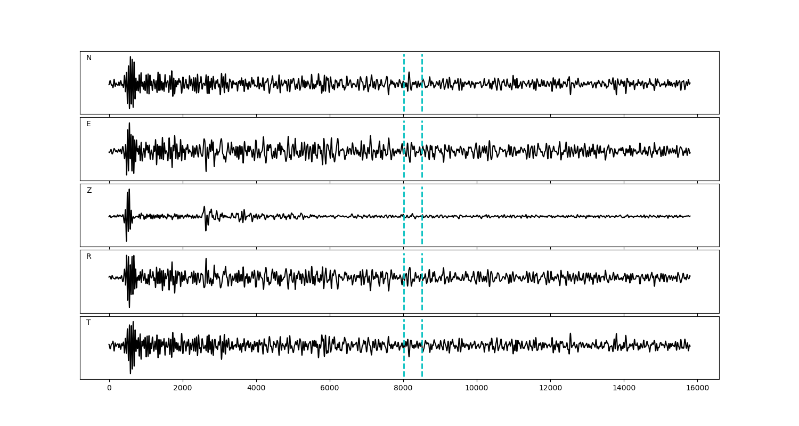Click left cyan dashed line in N panel
This screenshot has height=426, width=799.
click(x=404, y=69)
